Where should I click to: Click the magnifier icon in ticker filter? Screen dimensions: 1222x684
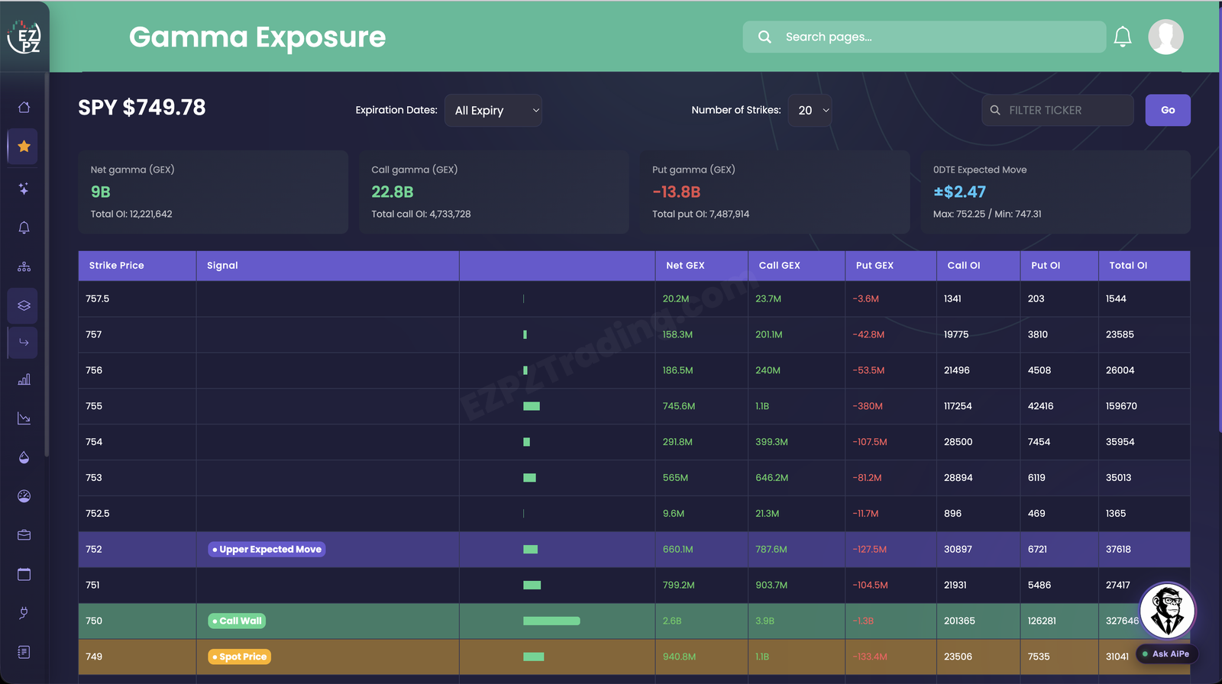995,110
